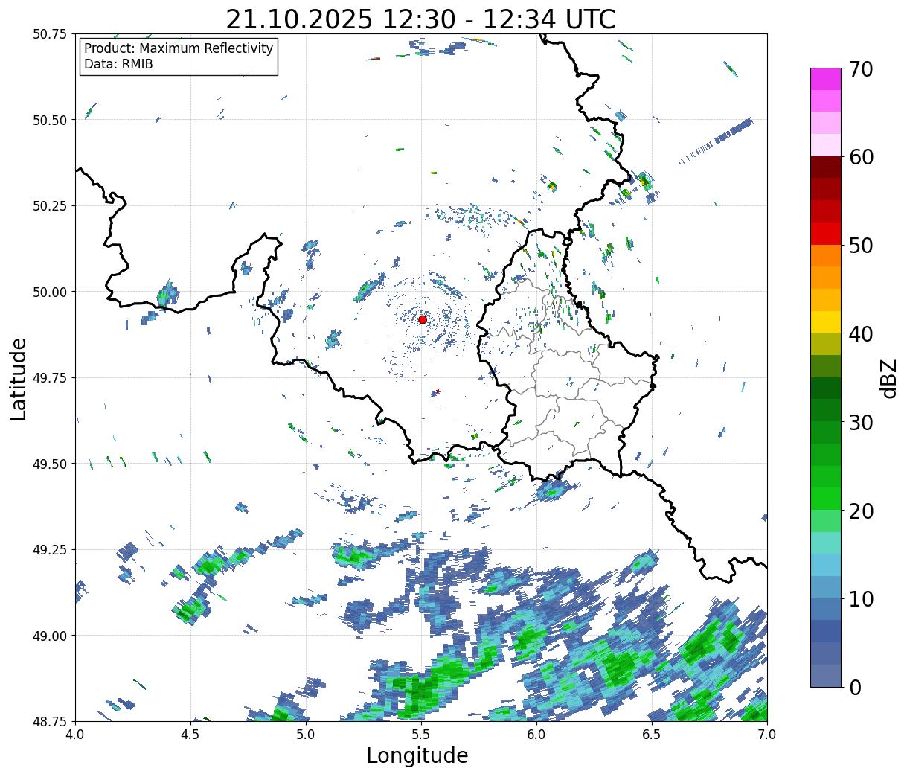The width and height of the screenshot is (907, 774).
Task: Click longitude tick label 6.0
Action: click(x=536, y=735)
